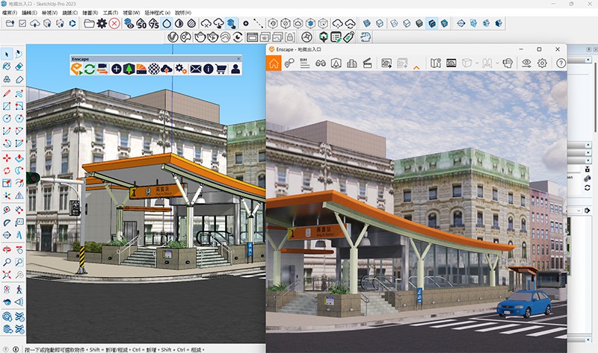
Task: Expand the orange chevron under Enscape toolbar
Action: coord(416,68)
